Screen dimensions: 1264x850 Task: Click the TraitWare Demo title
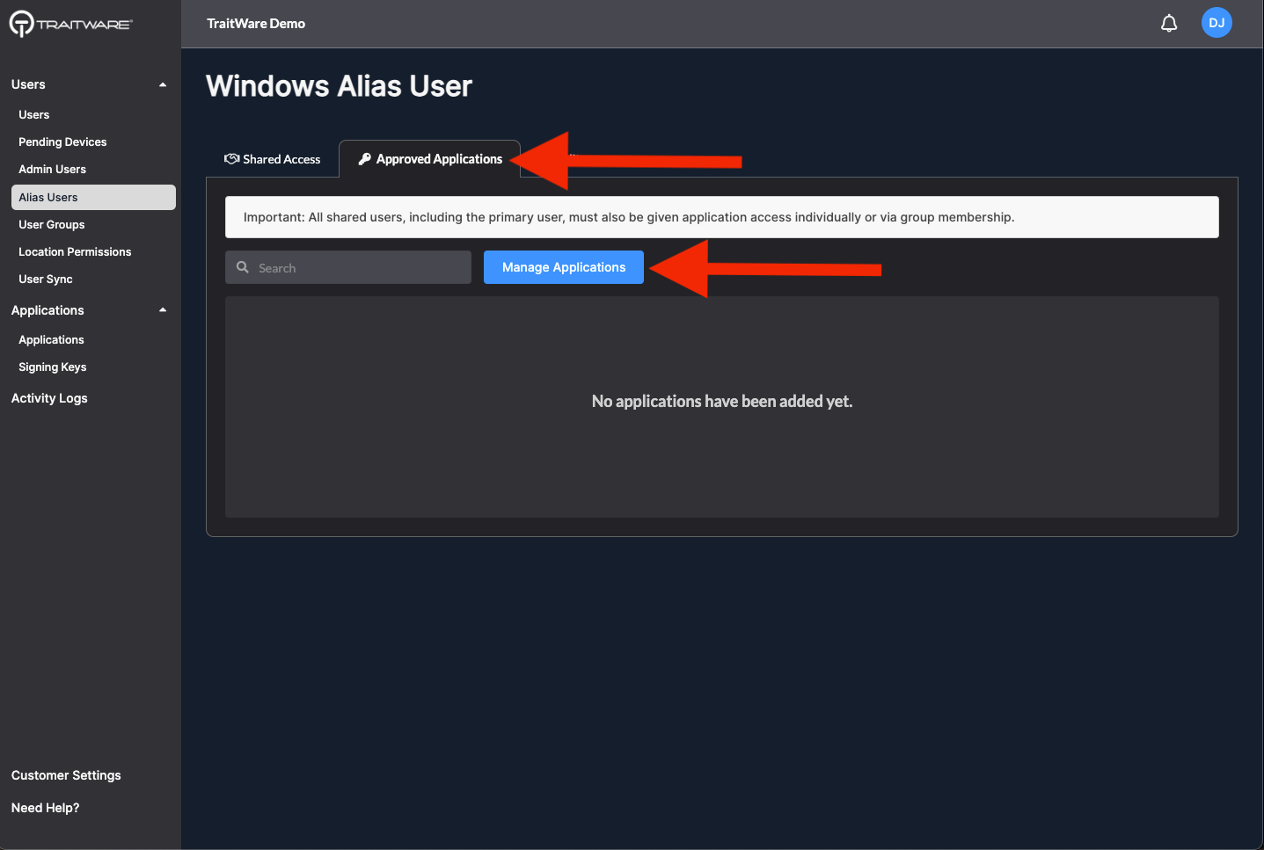click(256, 24)
